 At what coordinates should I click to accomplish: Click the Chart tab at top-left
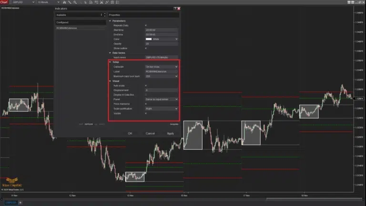pyautogui.click(x=4, y=2)
